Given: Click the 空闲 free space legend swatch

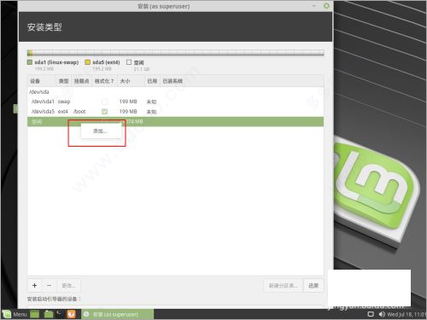Looking at the screenshot, I should click(129, 62).
